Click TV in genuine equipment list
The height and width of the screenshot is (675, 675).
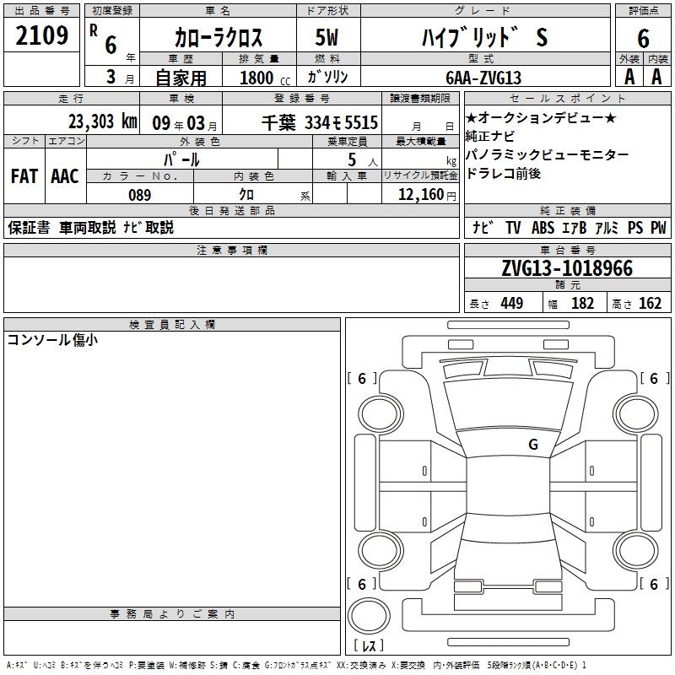(513, 227)
